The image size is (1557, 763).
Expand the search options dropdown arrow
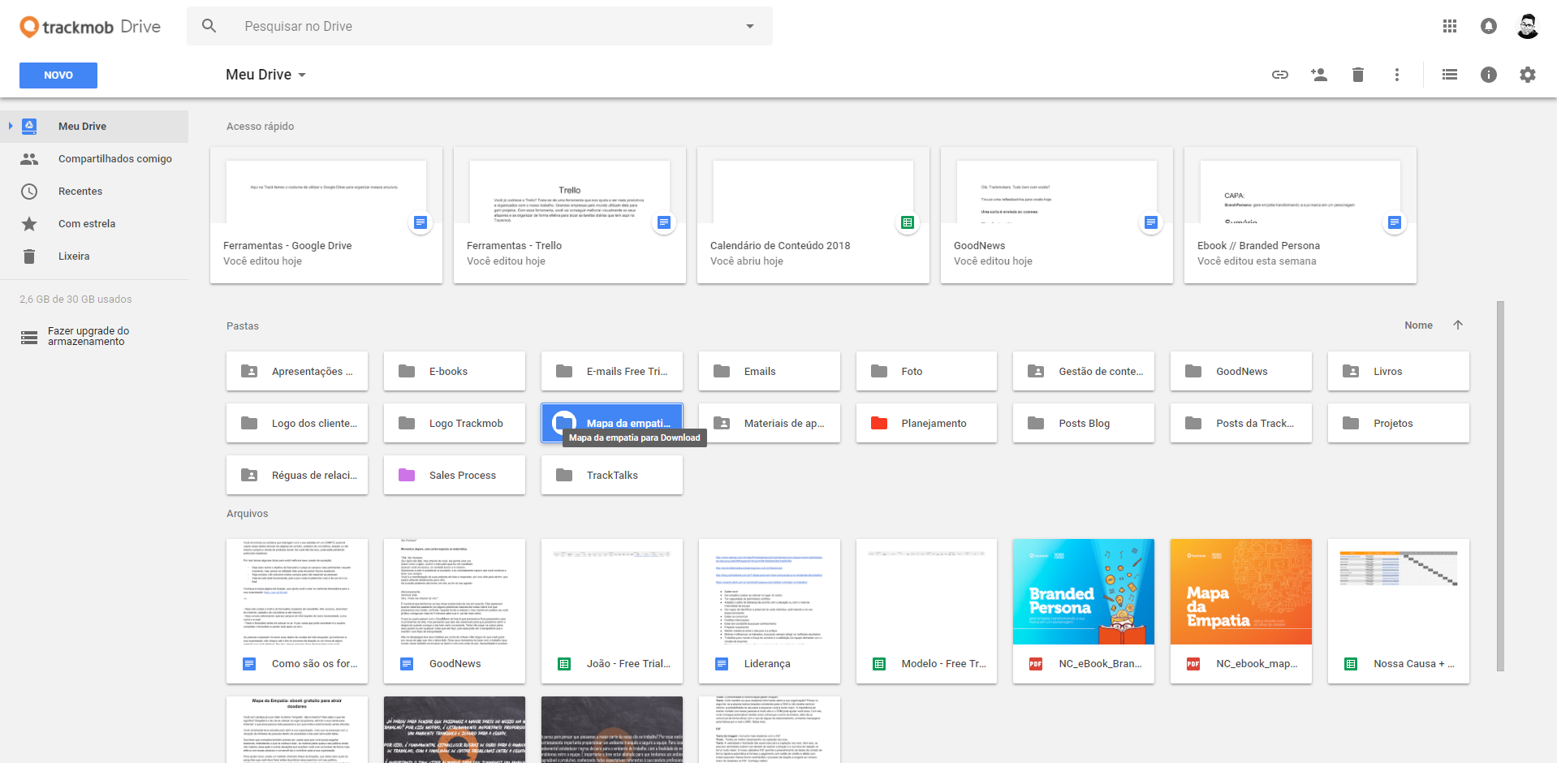point(749,26)
